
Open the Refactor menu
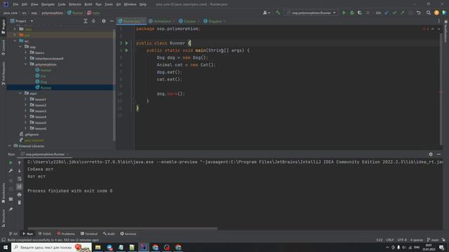(x=75, y=4)
